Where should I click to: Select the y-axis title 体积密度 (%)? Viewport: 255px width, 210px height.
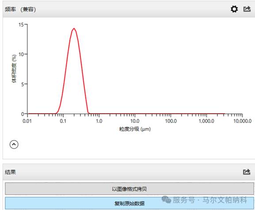14,69
